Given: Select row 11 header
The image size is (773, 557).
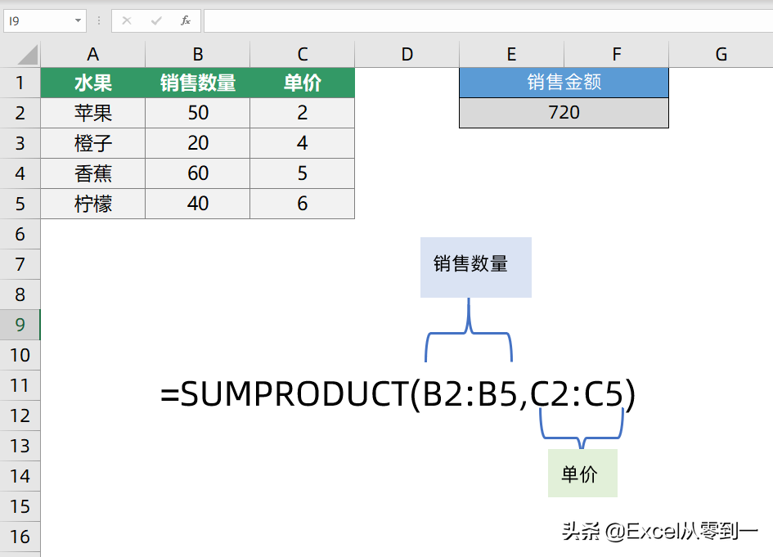Looking at the screenshot, I should pyautogui.click(x=20, y=385).
